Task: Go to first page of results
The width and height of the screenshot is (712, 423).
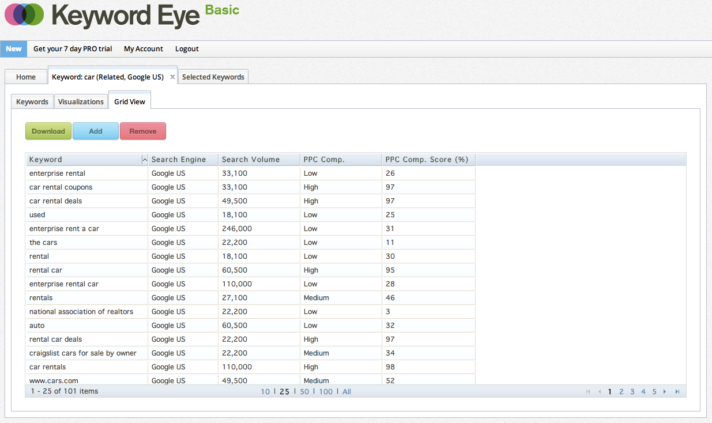Action: (588, 392)
